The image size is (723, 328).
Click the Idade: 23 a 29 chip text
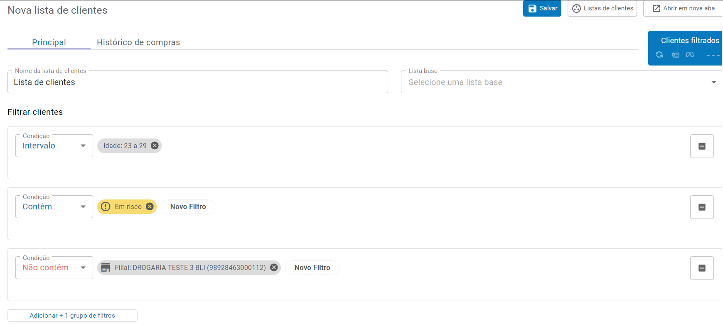(x=125, y=146)
